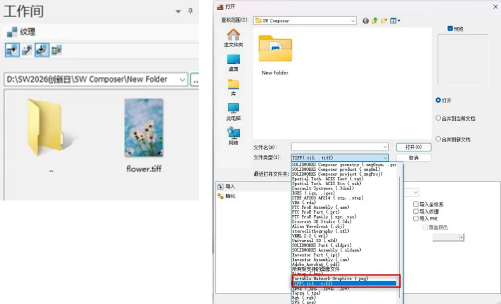Choose VDA (.vda) file type
501x304 pixels.
pos(304,203)
